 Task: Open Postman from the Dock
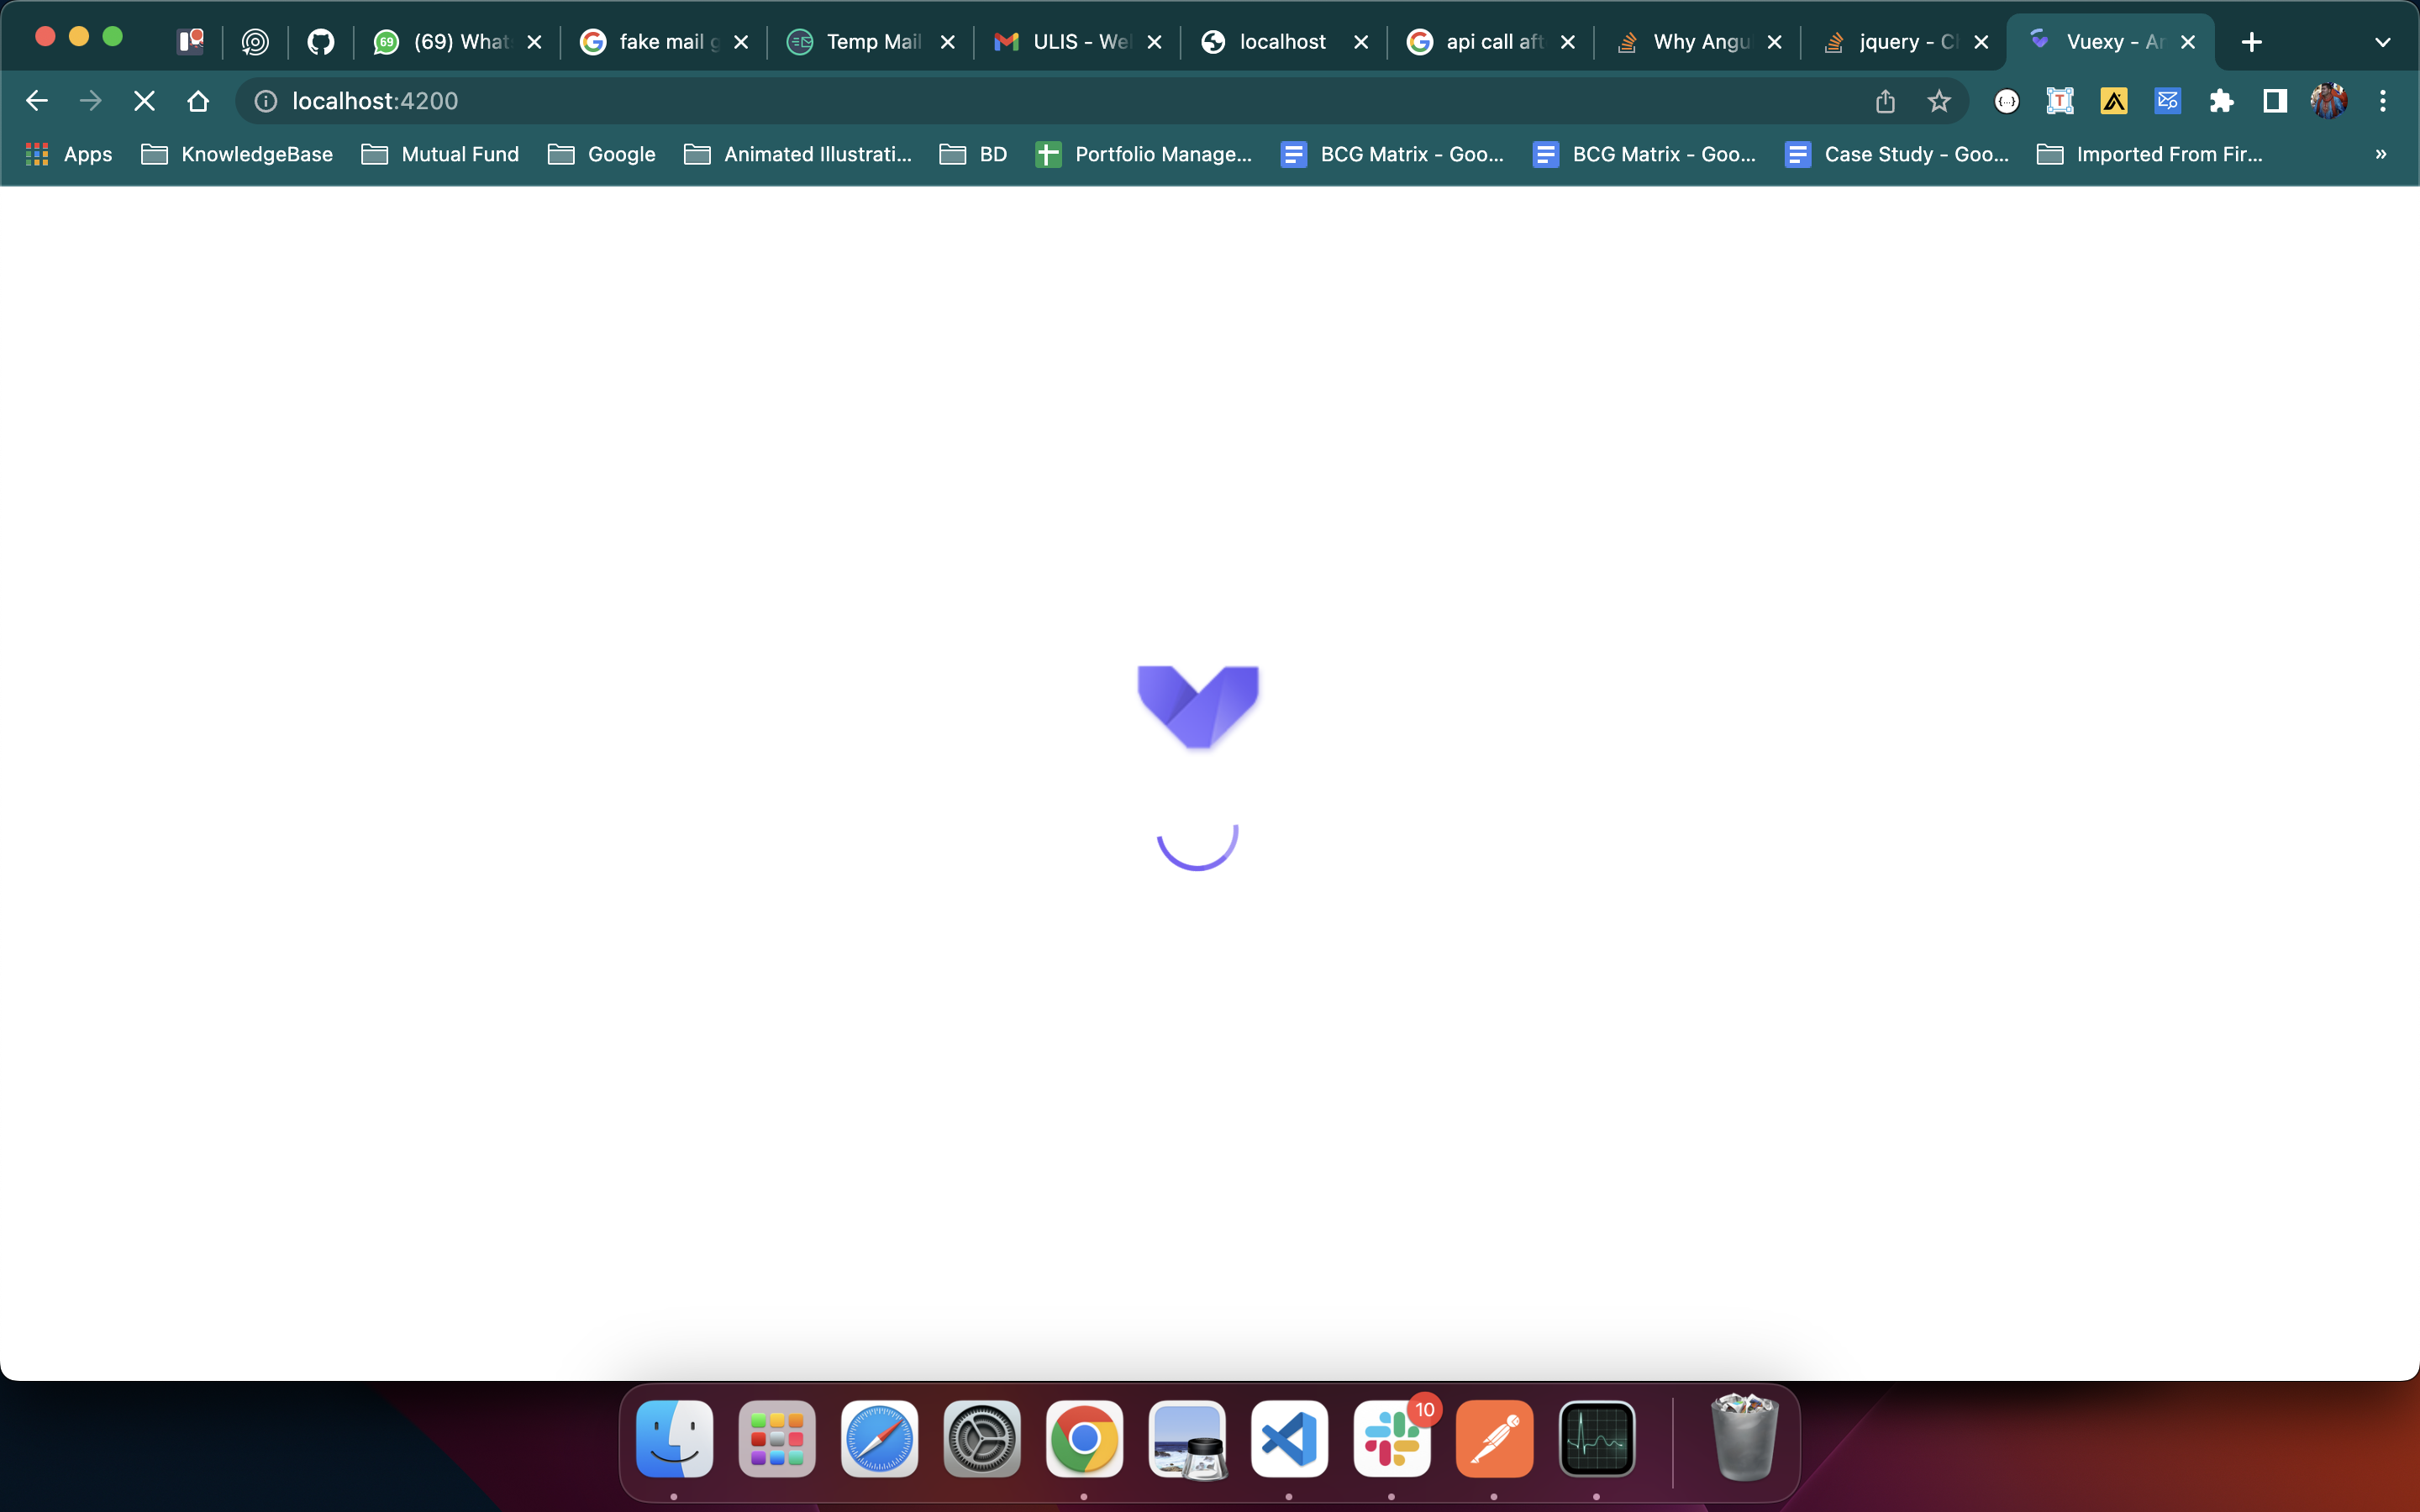1495,1439
